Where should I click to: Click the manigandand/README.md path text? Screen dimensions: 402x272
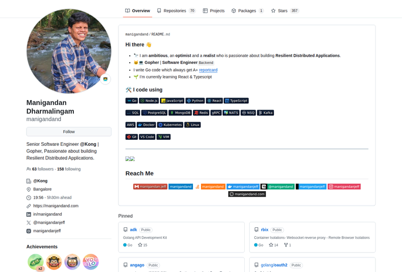pos(148,34)
